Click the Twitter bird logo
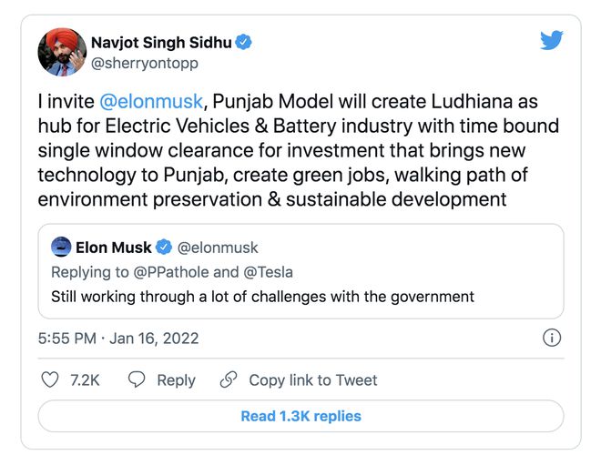Screen dimensions: 601x465 (x=552, y=41)
